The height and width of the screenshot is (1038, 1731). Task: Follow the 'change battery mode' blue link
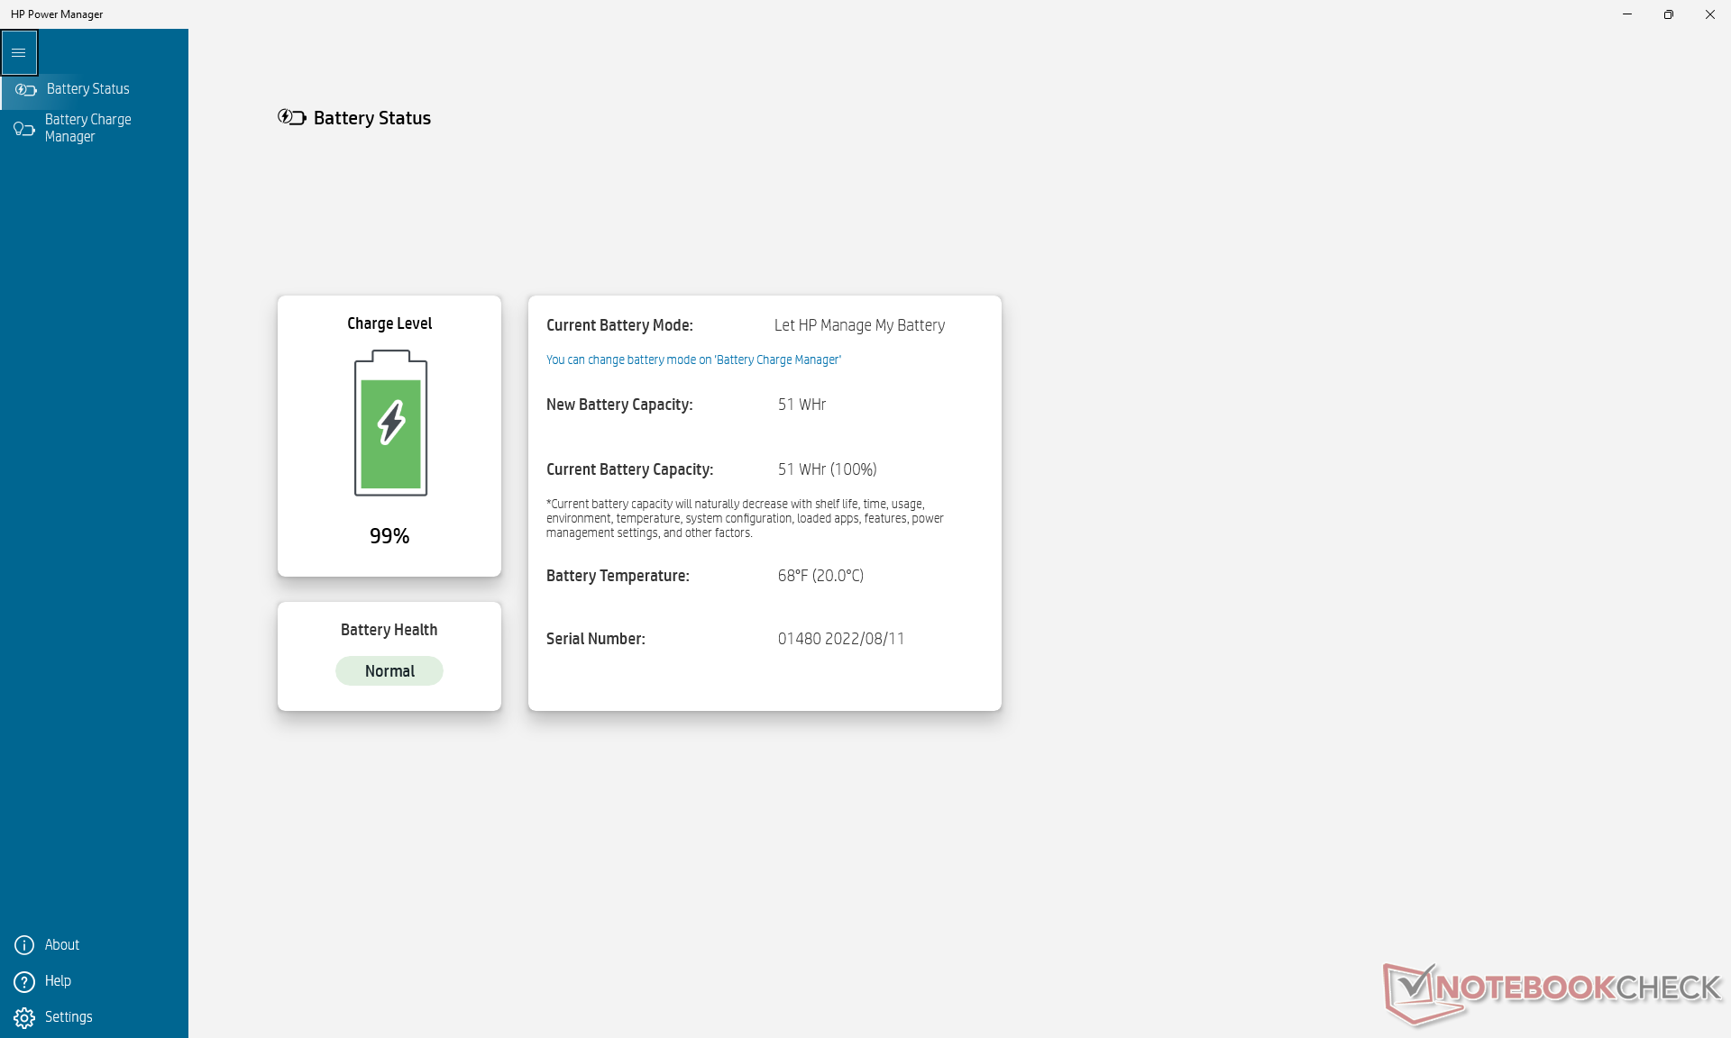point(692,360)
